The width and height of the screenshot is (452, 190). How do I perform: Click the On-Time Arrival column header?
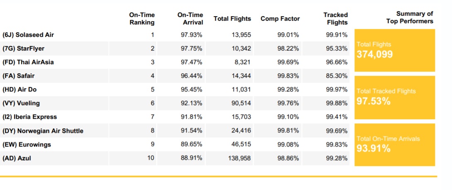190,19
